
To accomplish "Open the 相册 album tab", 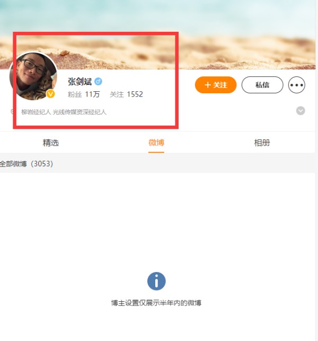I will (262, 143).
